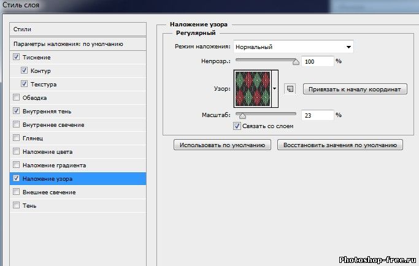Toggle the Связать со слоем checkbox
419x266 pixels.
pyautogui.click(x=237, y=126)
